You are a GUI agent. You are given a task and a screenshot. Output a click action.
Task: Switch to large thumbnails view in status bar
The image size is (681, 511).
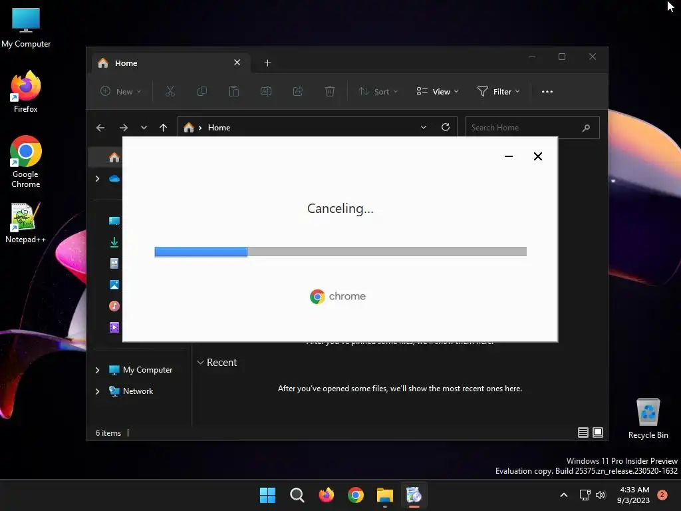[598, 432]
